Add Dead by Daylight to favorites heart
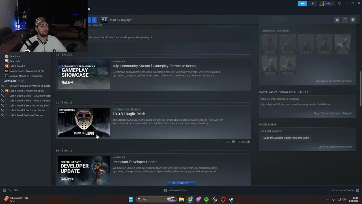Screen dimensions: 362x204 353,20
